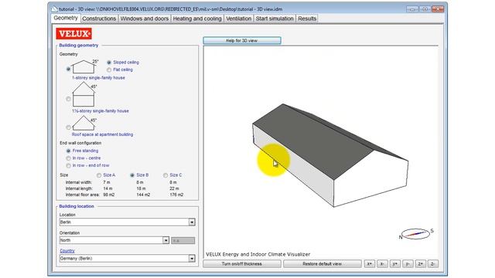
Task: Minimize the tutorial window
Action: [412, 9]
